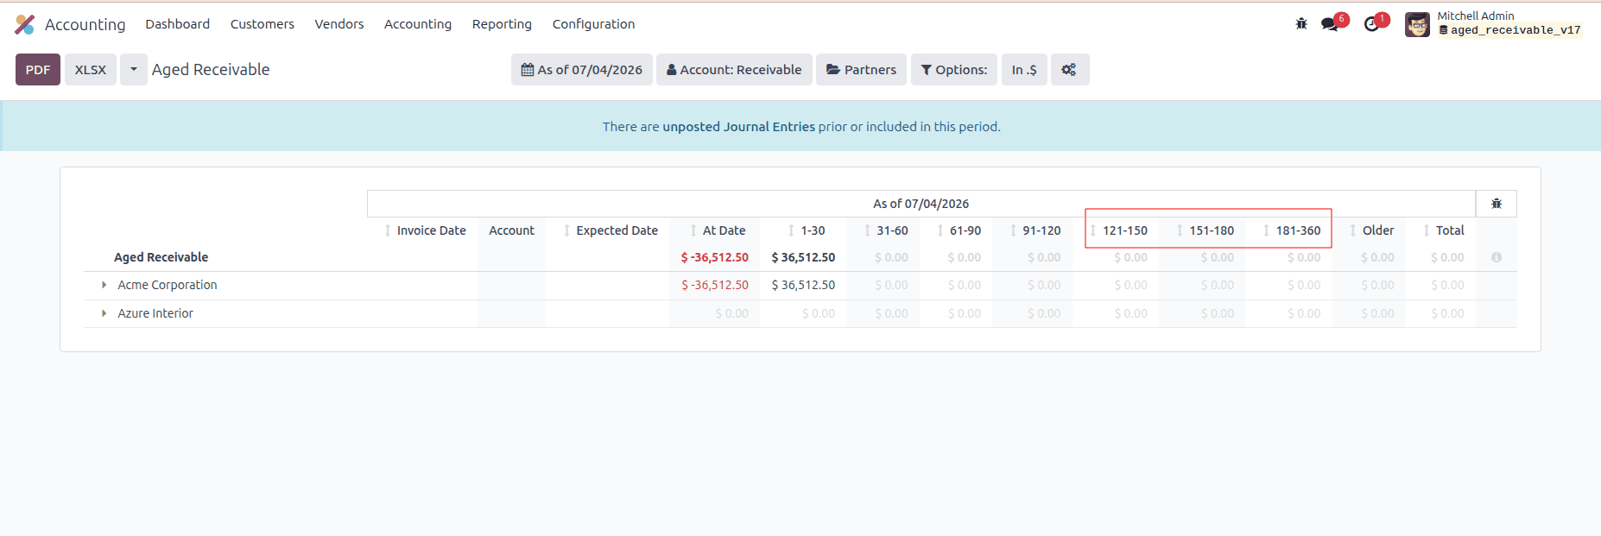1601x536 pixels.
Task: Sort by Expected Date column icon
Action: point(566,230)
